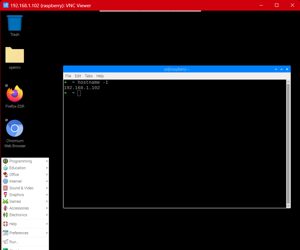The width and height of the screenshot is (300, 250).
Task: Click the VNC Viewer logo in title bar
Action: coord(5,5)
